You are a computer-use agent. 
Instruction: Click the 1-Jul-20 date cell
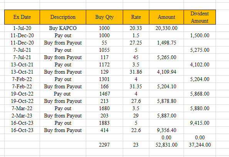22,28
